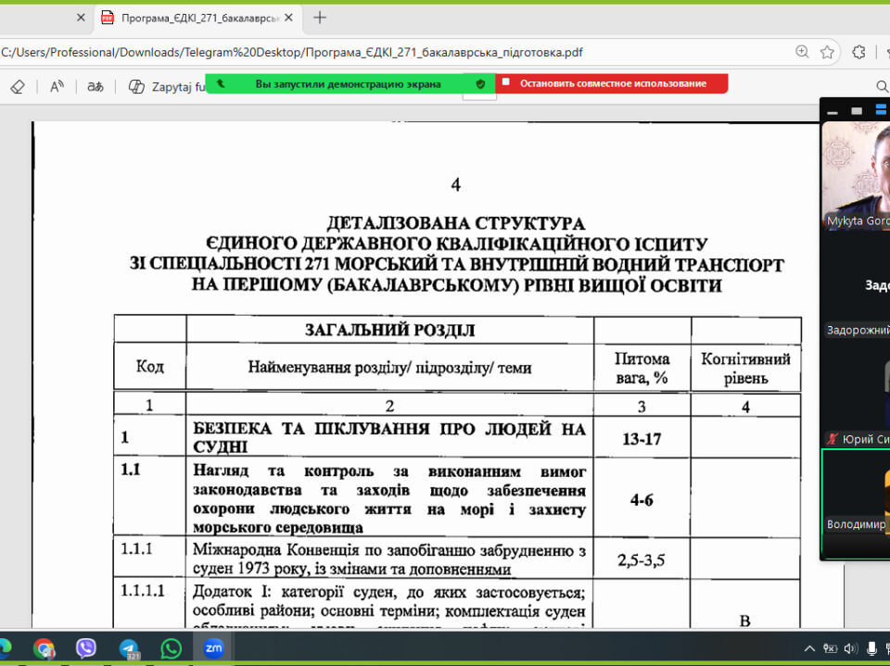890x666 pixels.
Task: Select the eraser tool in PDF toolbar
Action: tap(18, 87)
